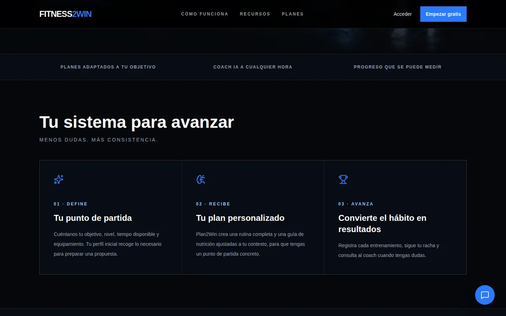Click the '01 · Define' label

pyautogui.click(x=70, y=204)
